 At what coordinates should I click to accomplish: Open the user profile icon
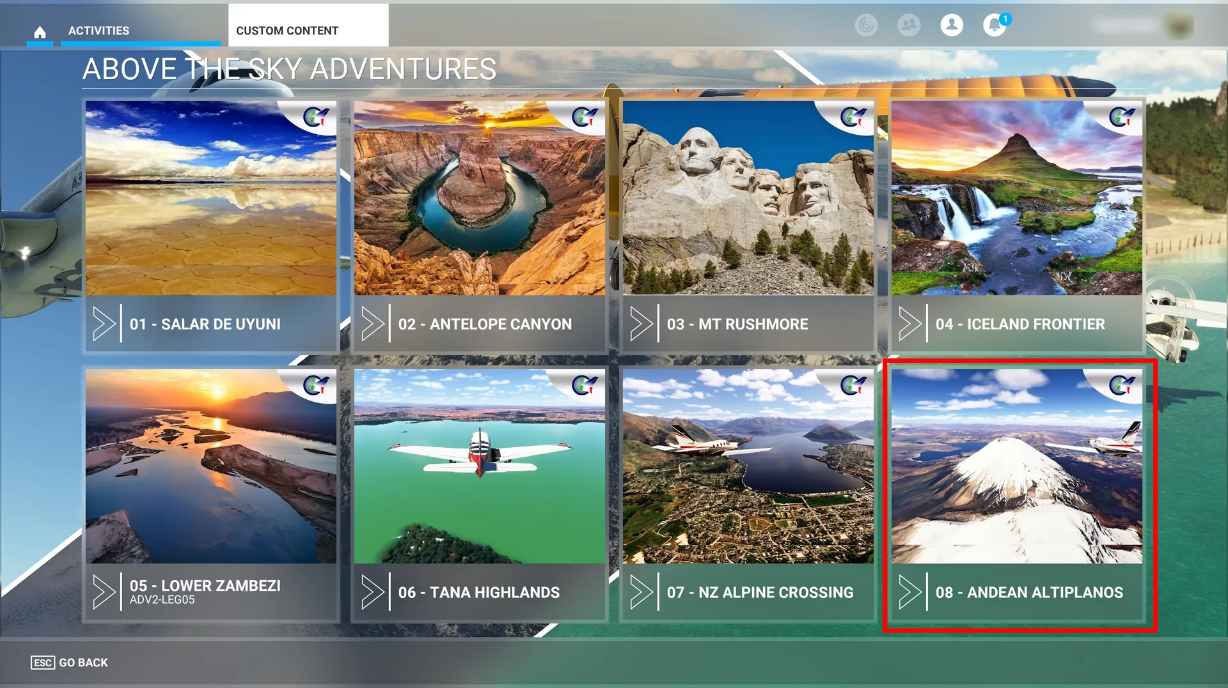(x=952, y=26)
